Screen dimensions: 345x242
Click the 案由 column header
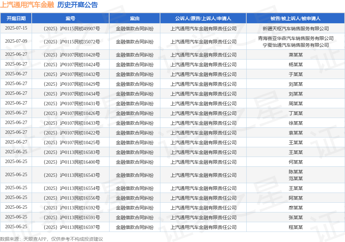[x=135, y=18]
